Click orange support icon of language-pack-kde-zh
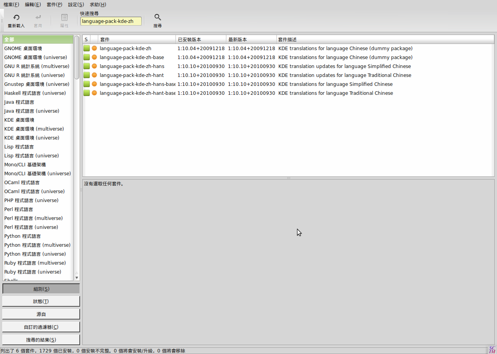 [x=94, y=49]
